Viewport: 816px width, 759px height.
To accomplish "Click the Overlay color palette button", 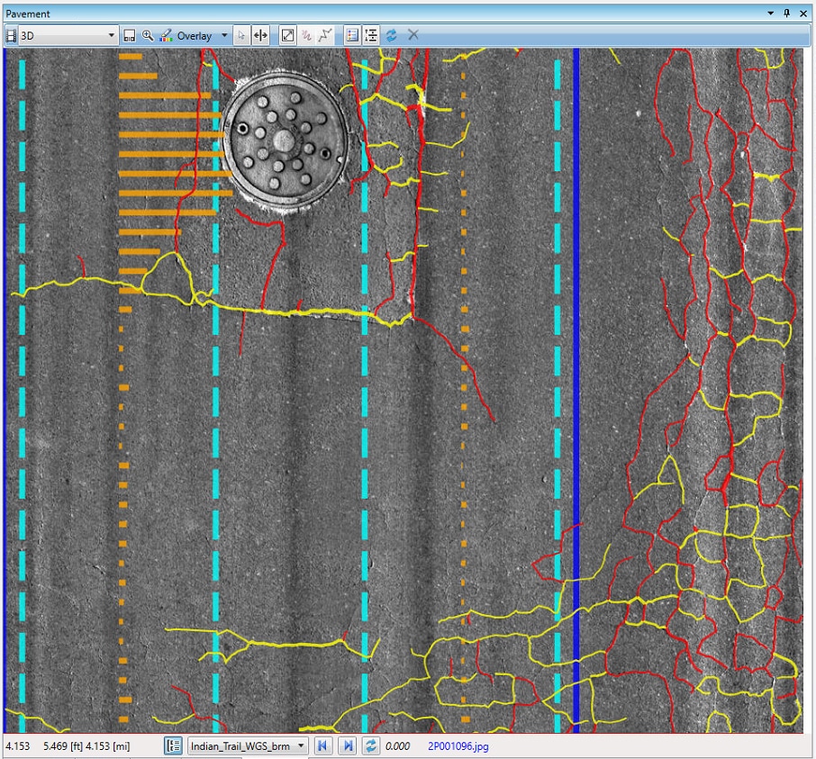I will pyautogui.click(x=166, y=36).
